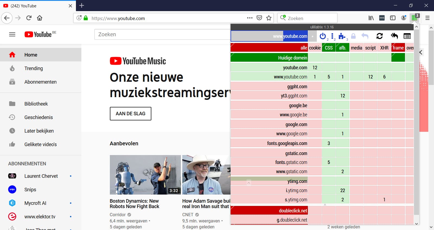
Task: Toggle the Huidige domein row cell
Action: pos(269,58)
